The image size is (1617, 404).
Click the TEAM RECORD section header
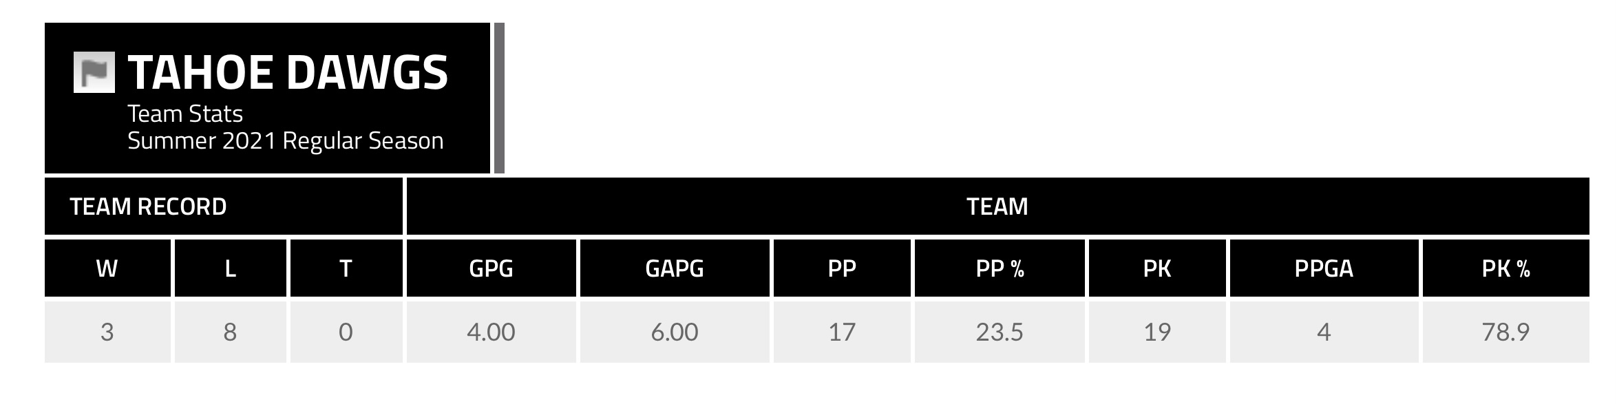(148, 206)
